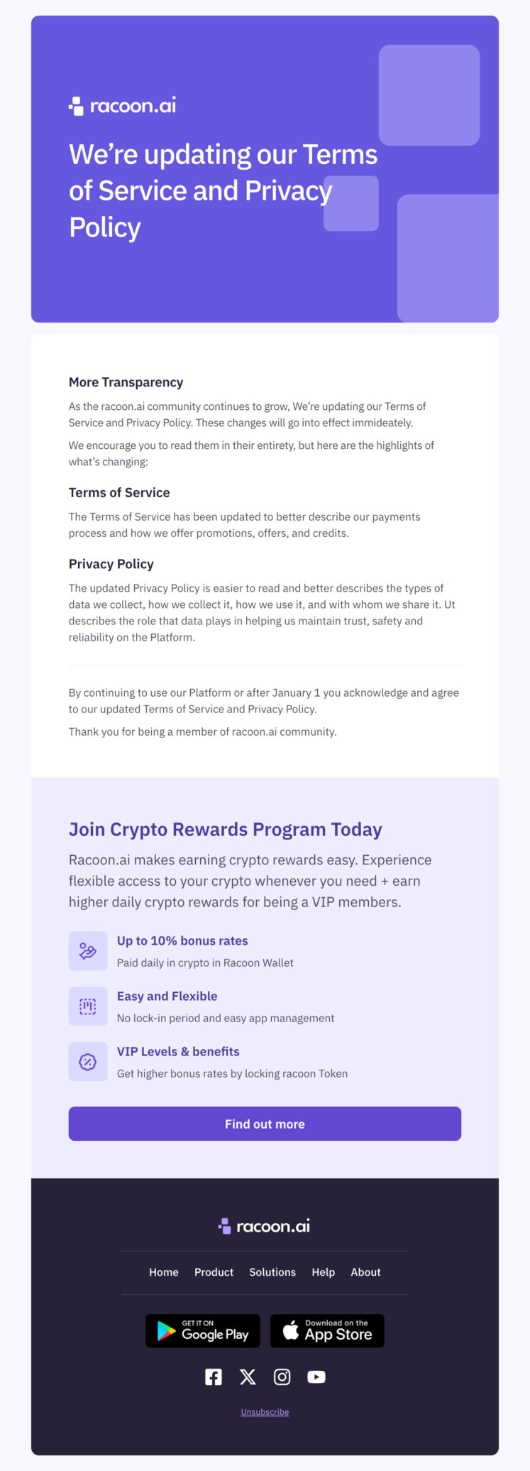Click the Help footer link

[323, 1271]
